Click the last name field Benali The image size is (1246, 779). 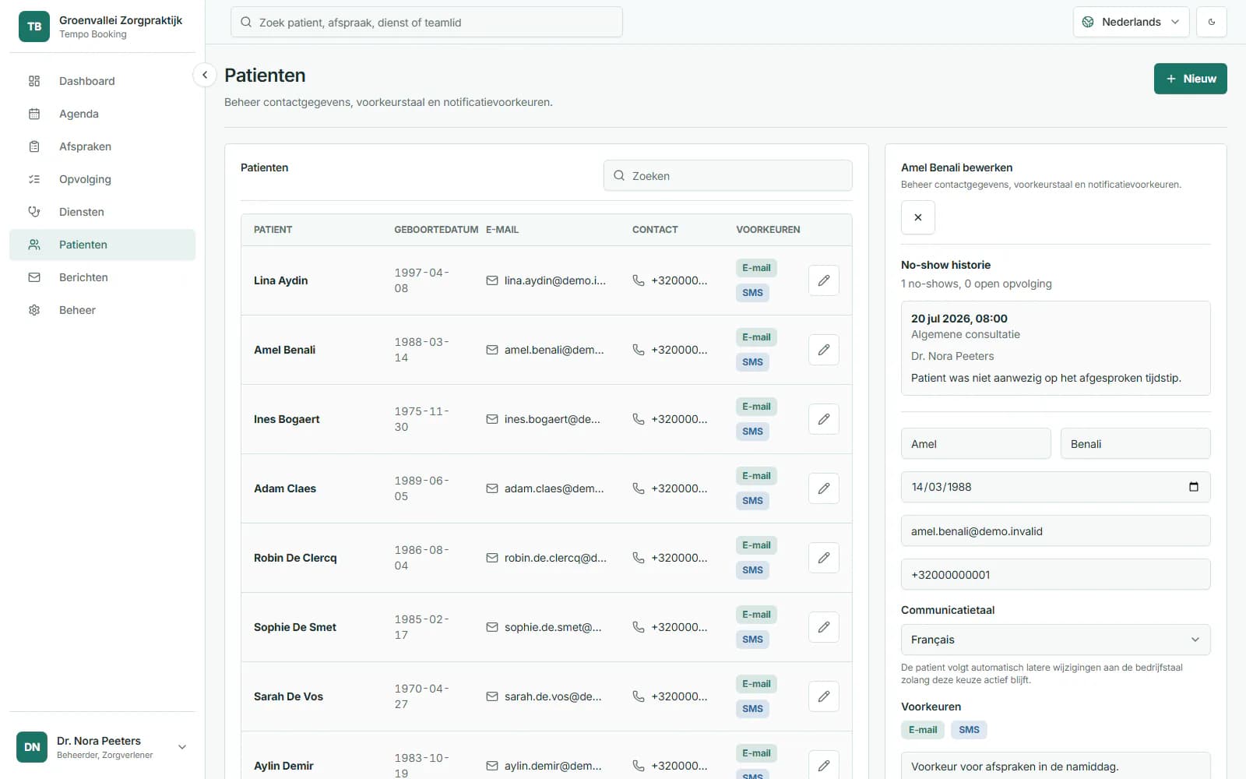(x=1135, y=444)
